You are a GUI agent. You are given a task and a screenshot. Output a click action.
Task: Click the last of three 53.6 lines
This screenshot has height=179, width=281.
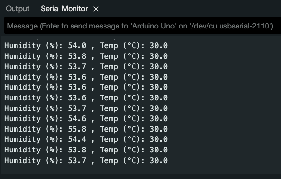pyautogui.click(x=86, y=98)
